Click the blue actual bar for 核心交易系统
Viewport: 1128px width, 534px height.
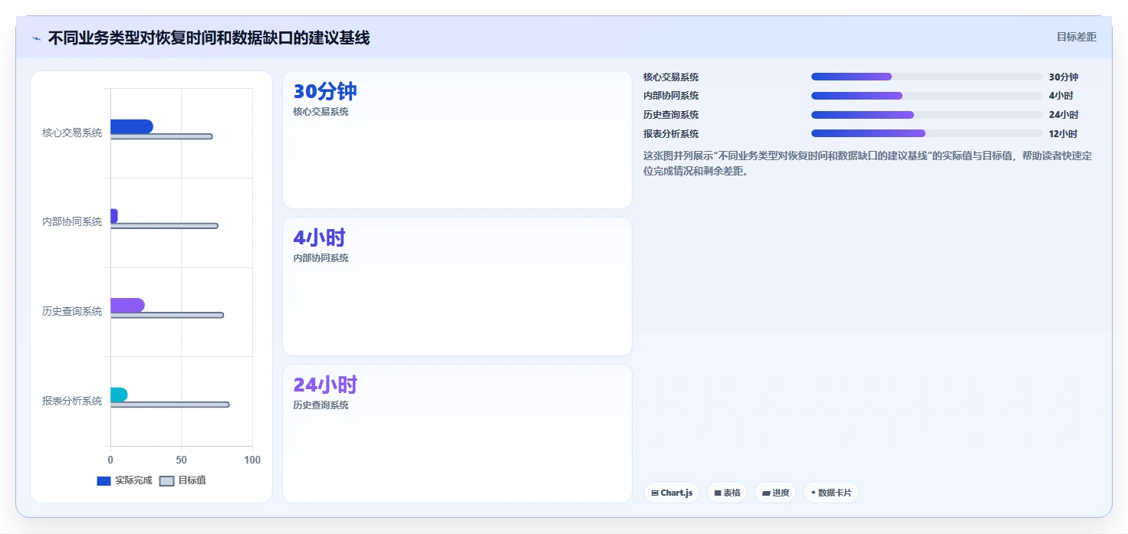tap(132, 126)
